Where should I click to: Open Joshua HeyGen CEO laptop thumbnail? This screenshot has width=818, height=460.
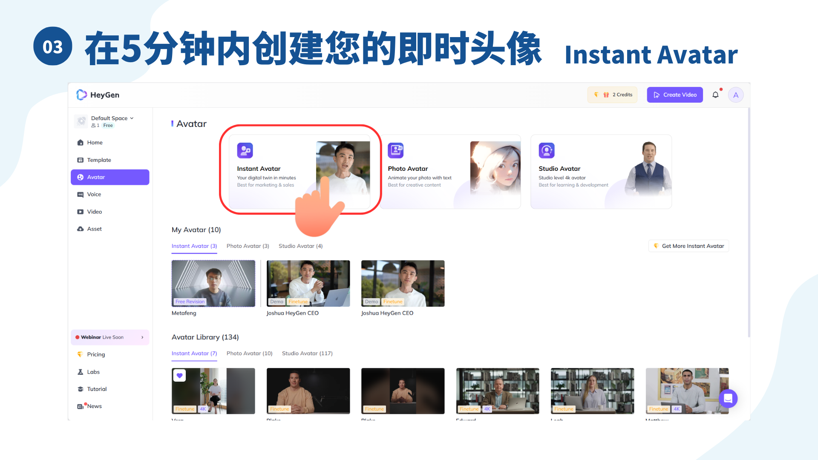click(308, 284)
